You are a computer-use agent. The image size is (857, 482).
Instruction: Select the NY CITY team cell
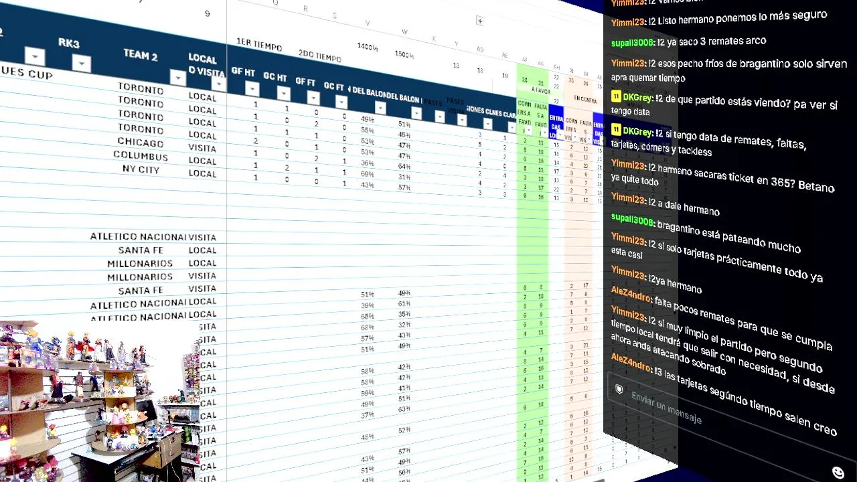tap(141, 169)
